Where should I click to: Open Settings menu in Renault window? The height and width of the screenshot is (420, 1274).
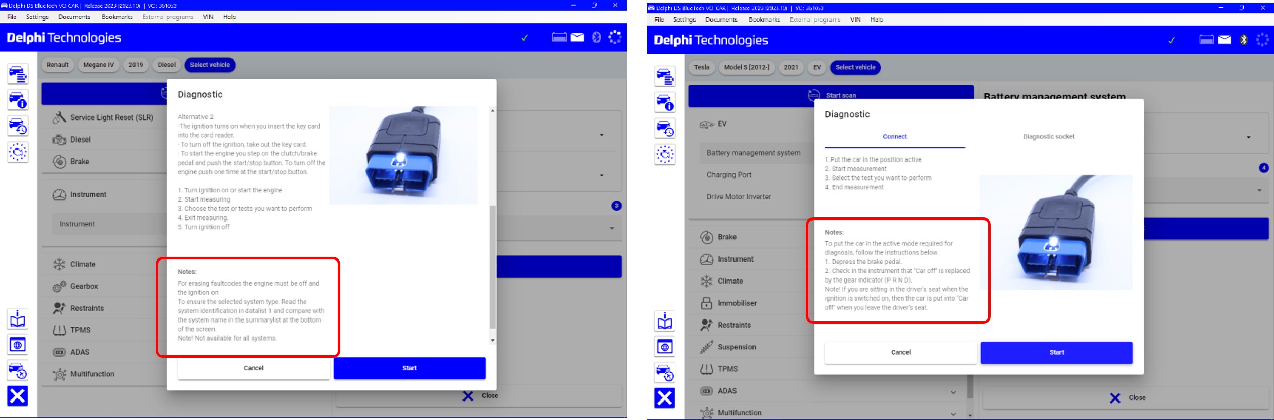pos(37,17)
